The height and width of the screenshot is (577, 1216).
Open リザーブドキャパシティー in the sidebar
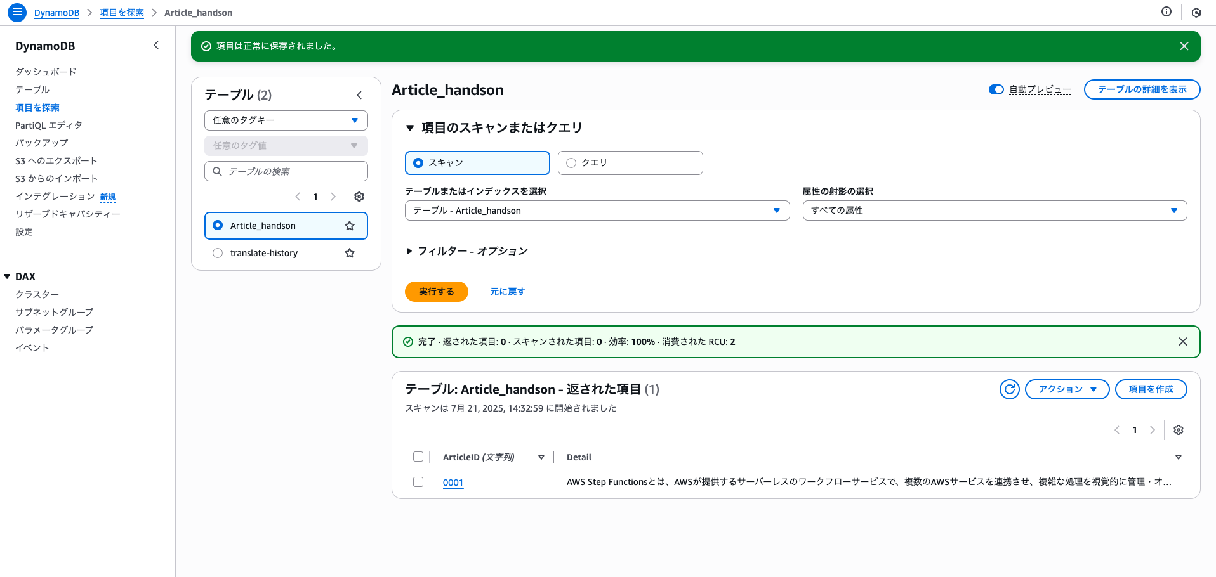click(68, 214)
